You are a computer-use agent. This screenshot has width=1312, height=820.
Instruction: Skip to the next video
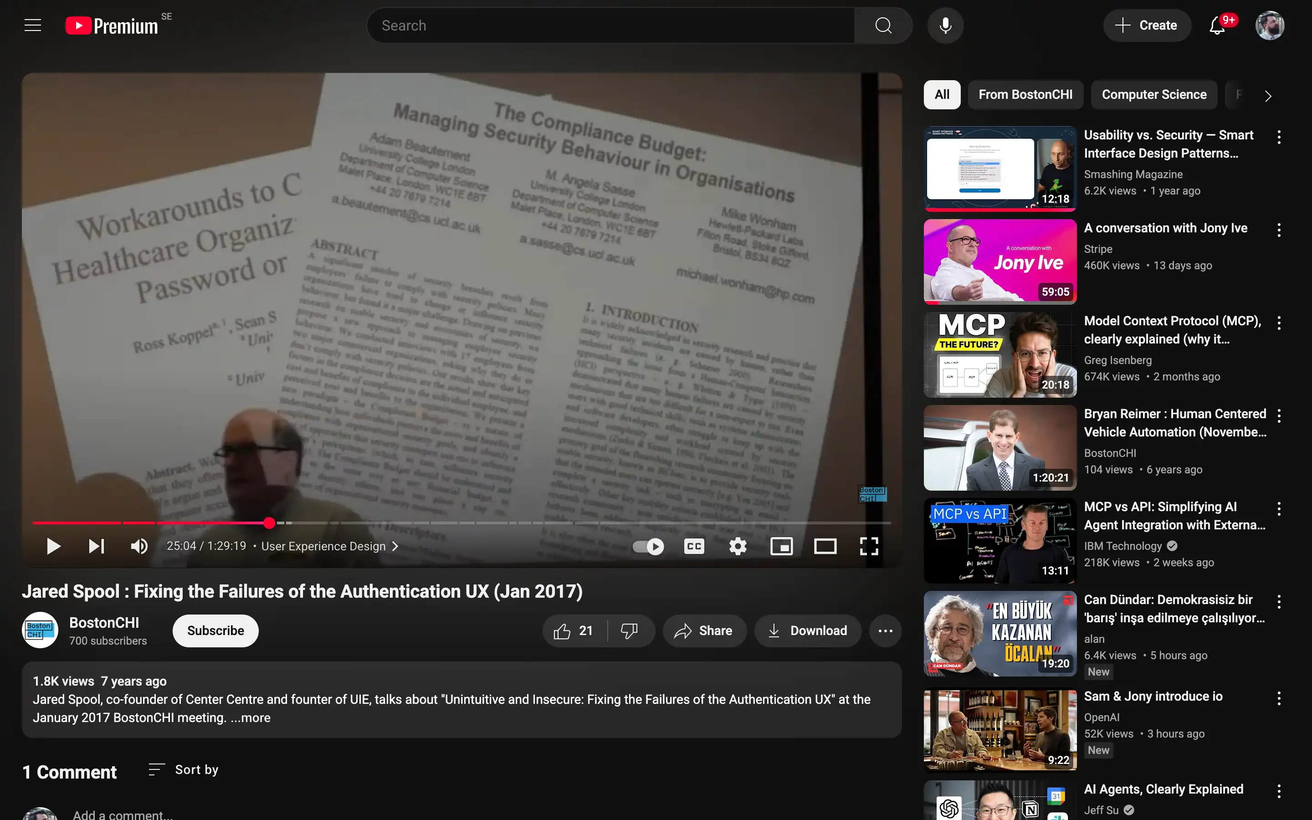(x=97, y=546)
